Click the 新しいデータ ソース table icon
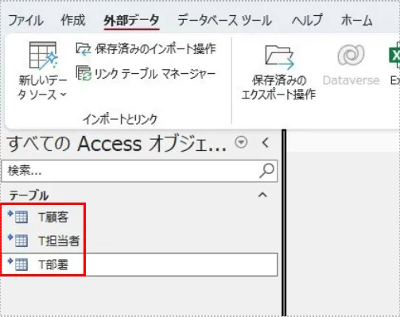 point(43,56)
